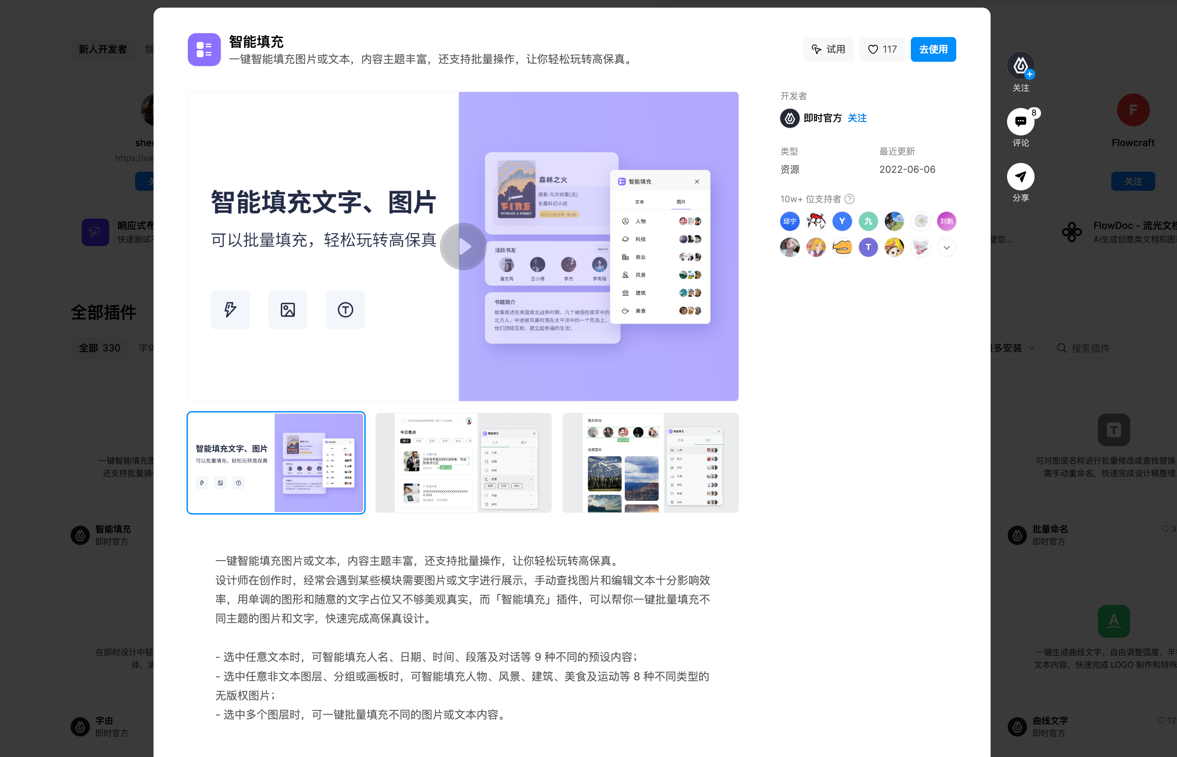Click the 即时官方 developer name
The image size is (1177, 757).
(822, 118)
